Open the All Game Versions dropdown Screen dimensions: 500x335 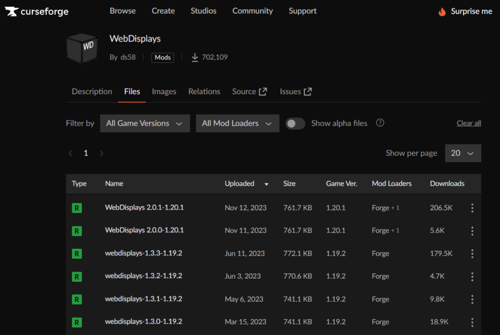[145, 123]
